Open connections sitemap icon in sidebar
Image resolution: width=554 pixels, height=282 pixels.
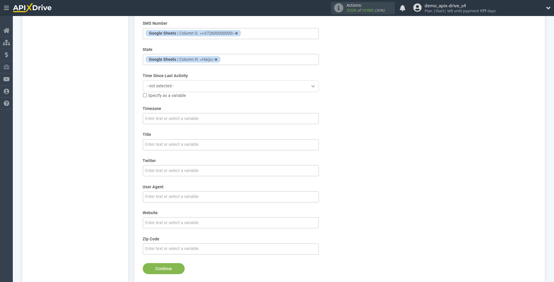click(x=6, y=43)
